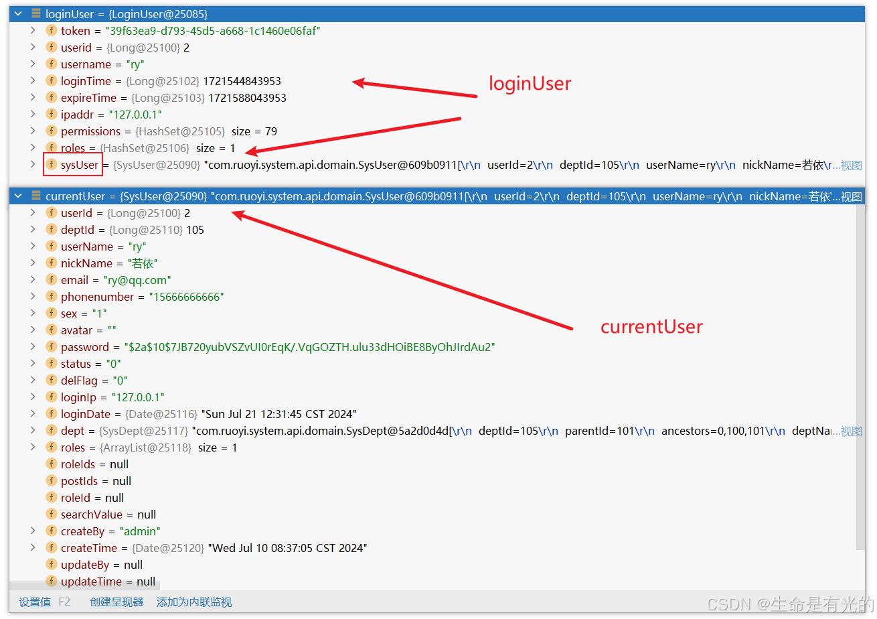The width and height of the screenshot is (877, 619).
Task: Click loginIp value 127.0.0.1
Action: pyautogui.click(x=138, y=397)
